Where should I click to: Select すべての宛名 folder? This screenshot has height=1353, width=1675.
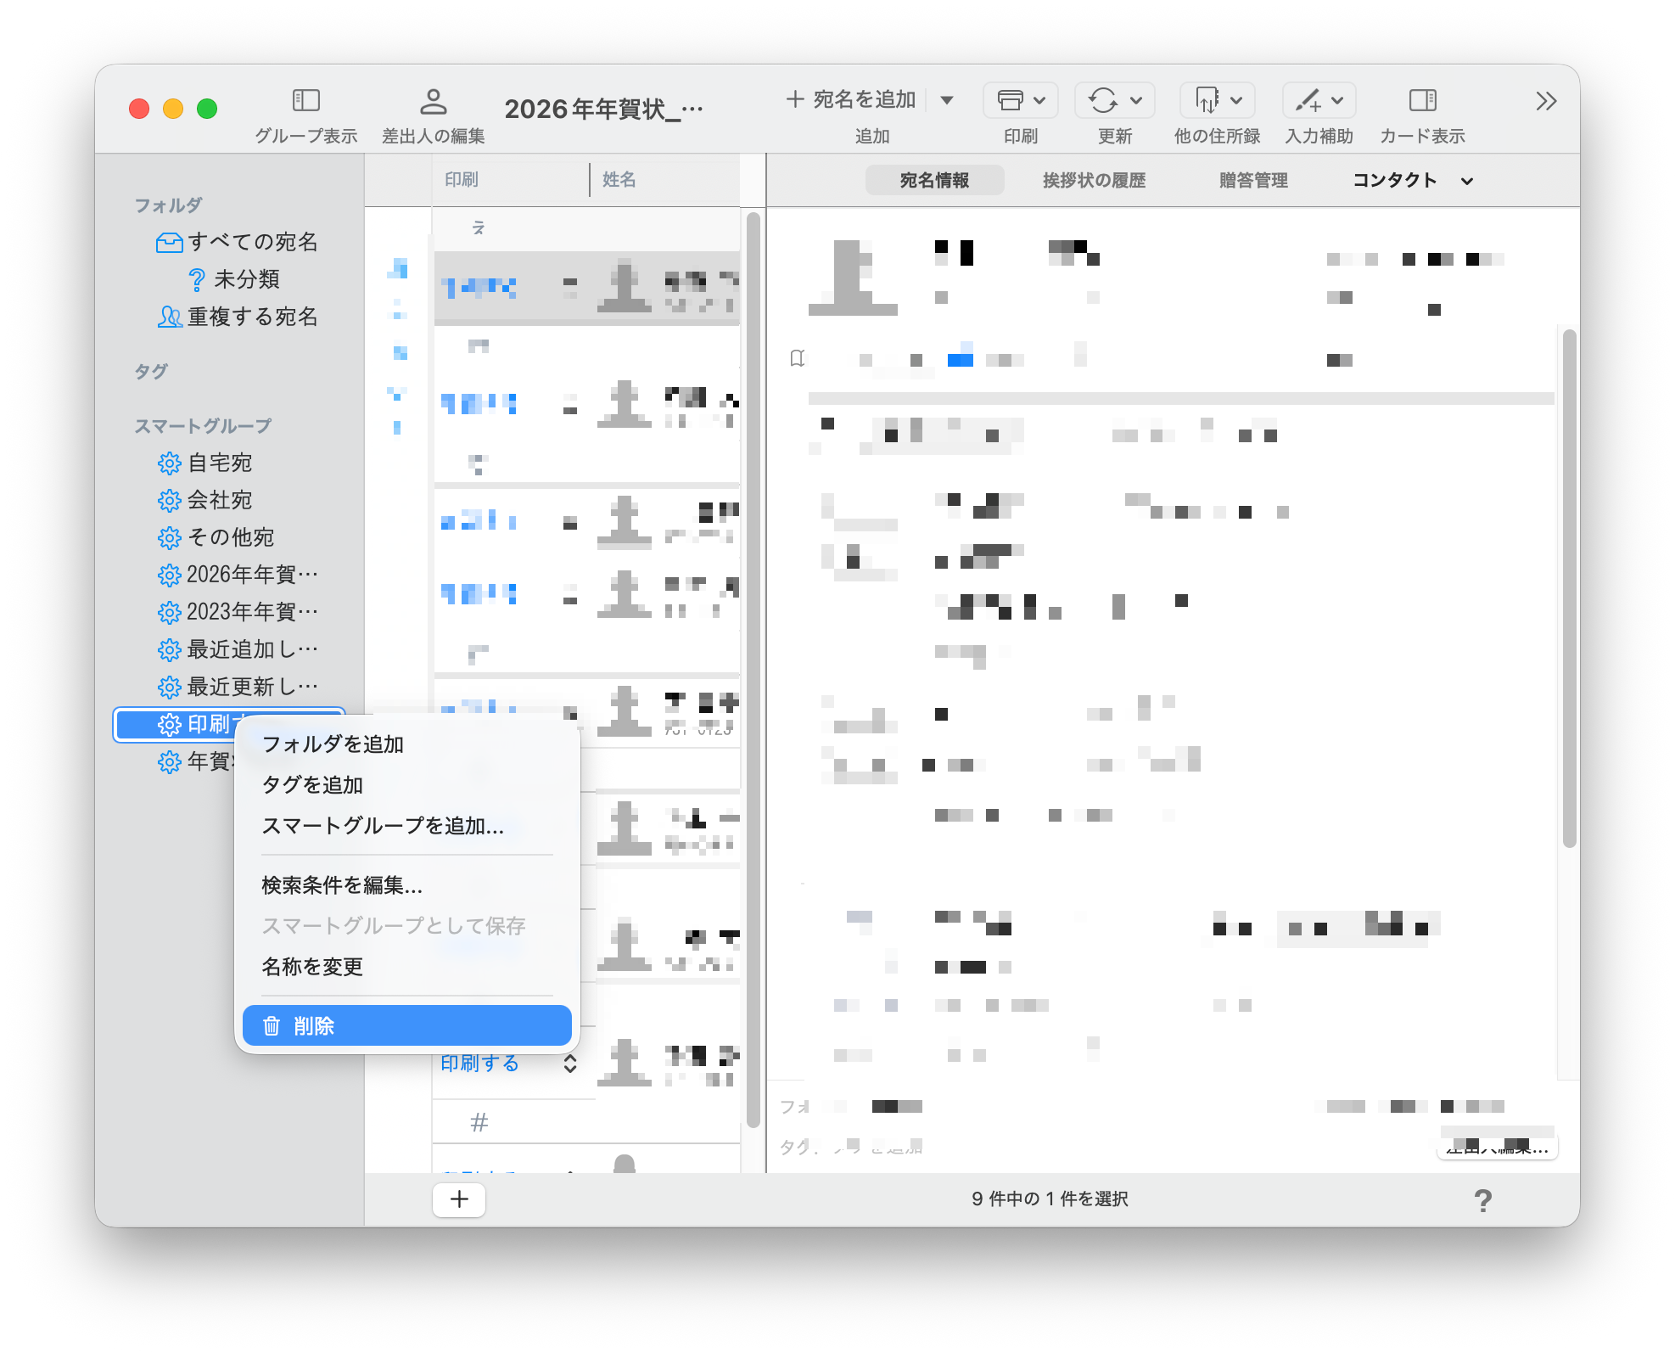[x=252, y=242]
